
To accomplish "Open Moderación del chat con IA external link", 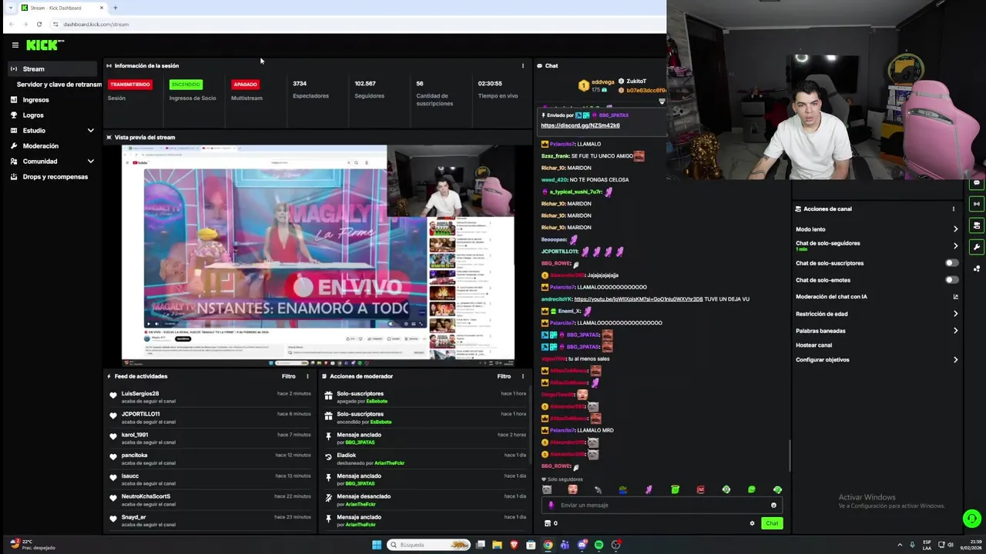I will coord(955,297).
